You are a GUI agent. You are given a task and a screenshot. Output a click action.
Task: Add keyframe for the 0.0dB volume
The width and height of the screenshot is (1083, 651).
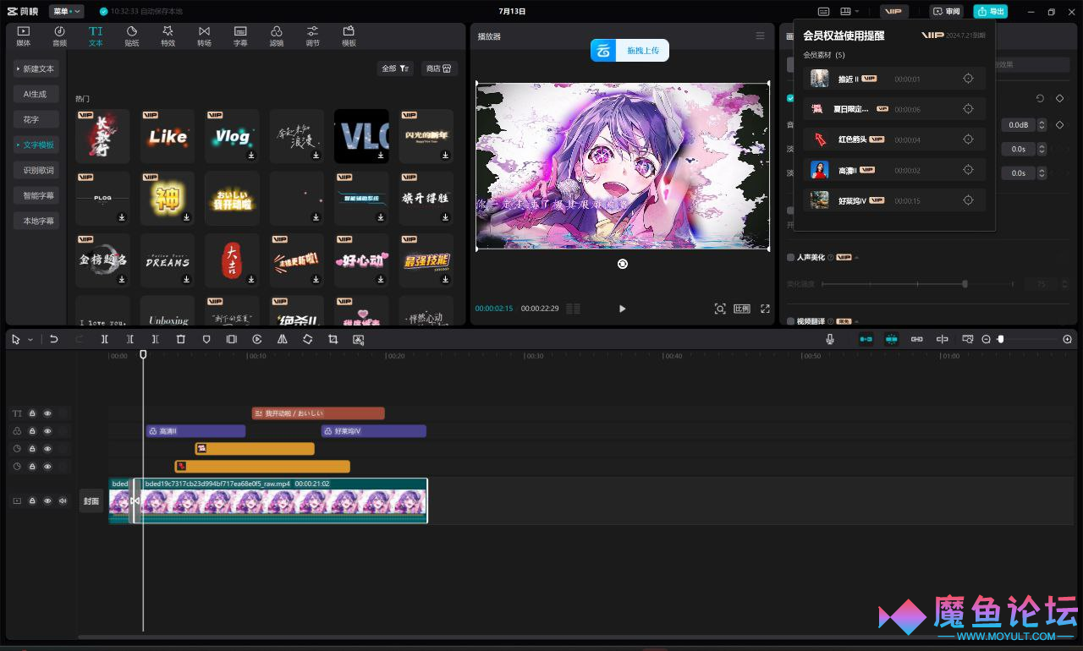[x=1059, y=124]
